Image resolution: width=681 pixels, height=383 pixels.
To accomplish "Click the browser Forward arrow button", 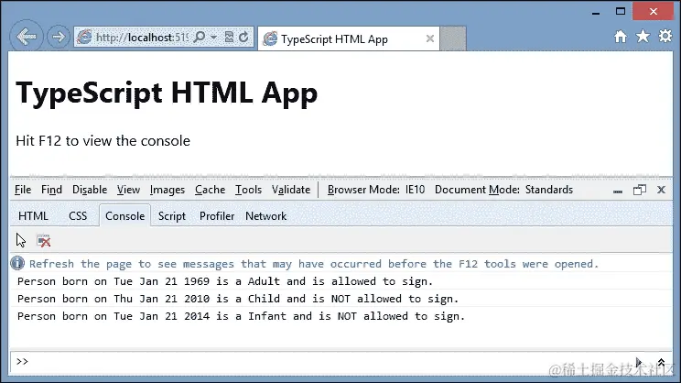I will click(59, 37).
